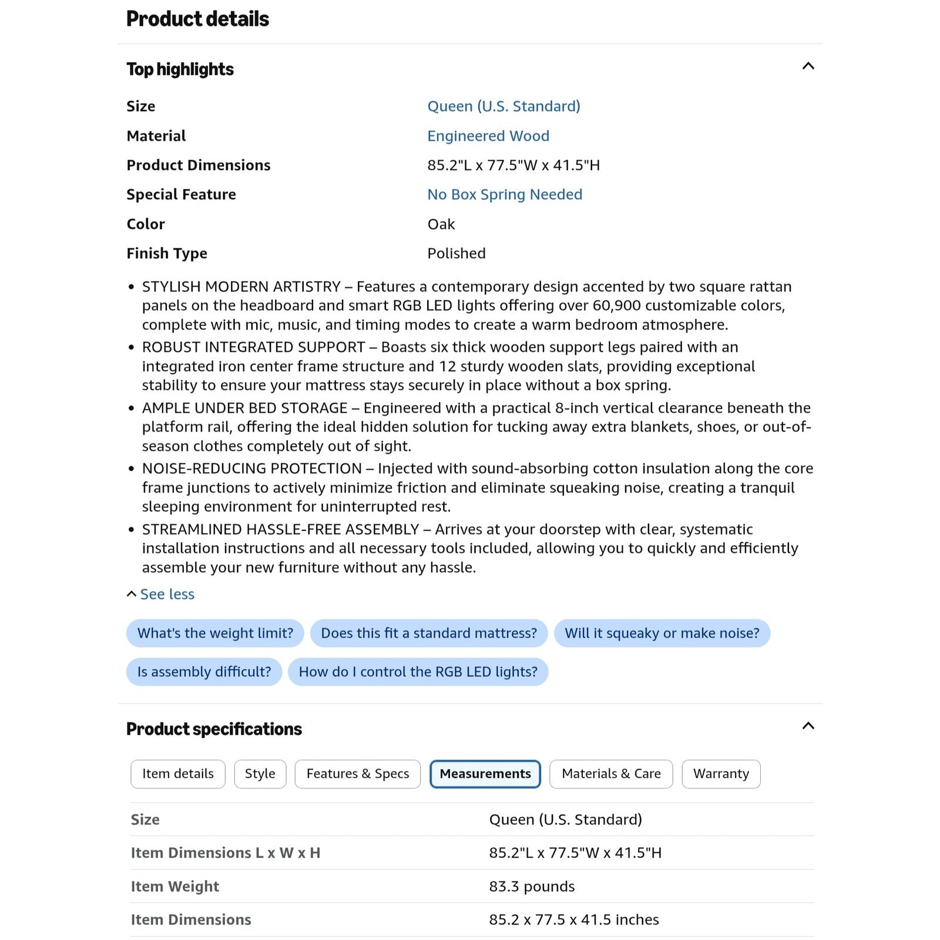
Task: Collapse the Top highlights section chevron
Action: [808, 66]
